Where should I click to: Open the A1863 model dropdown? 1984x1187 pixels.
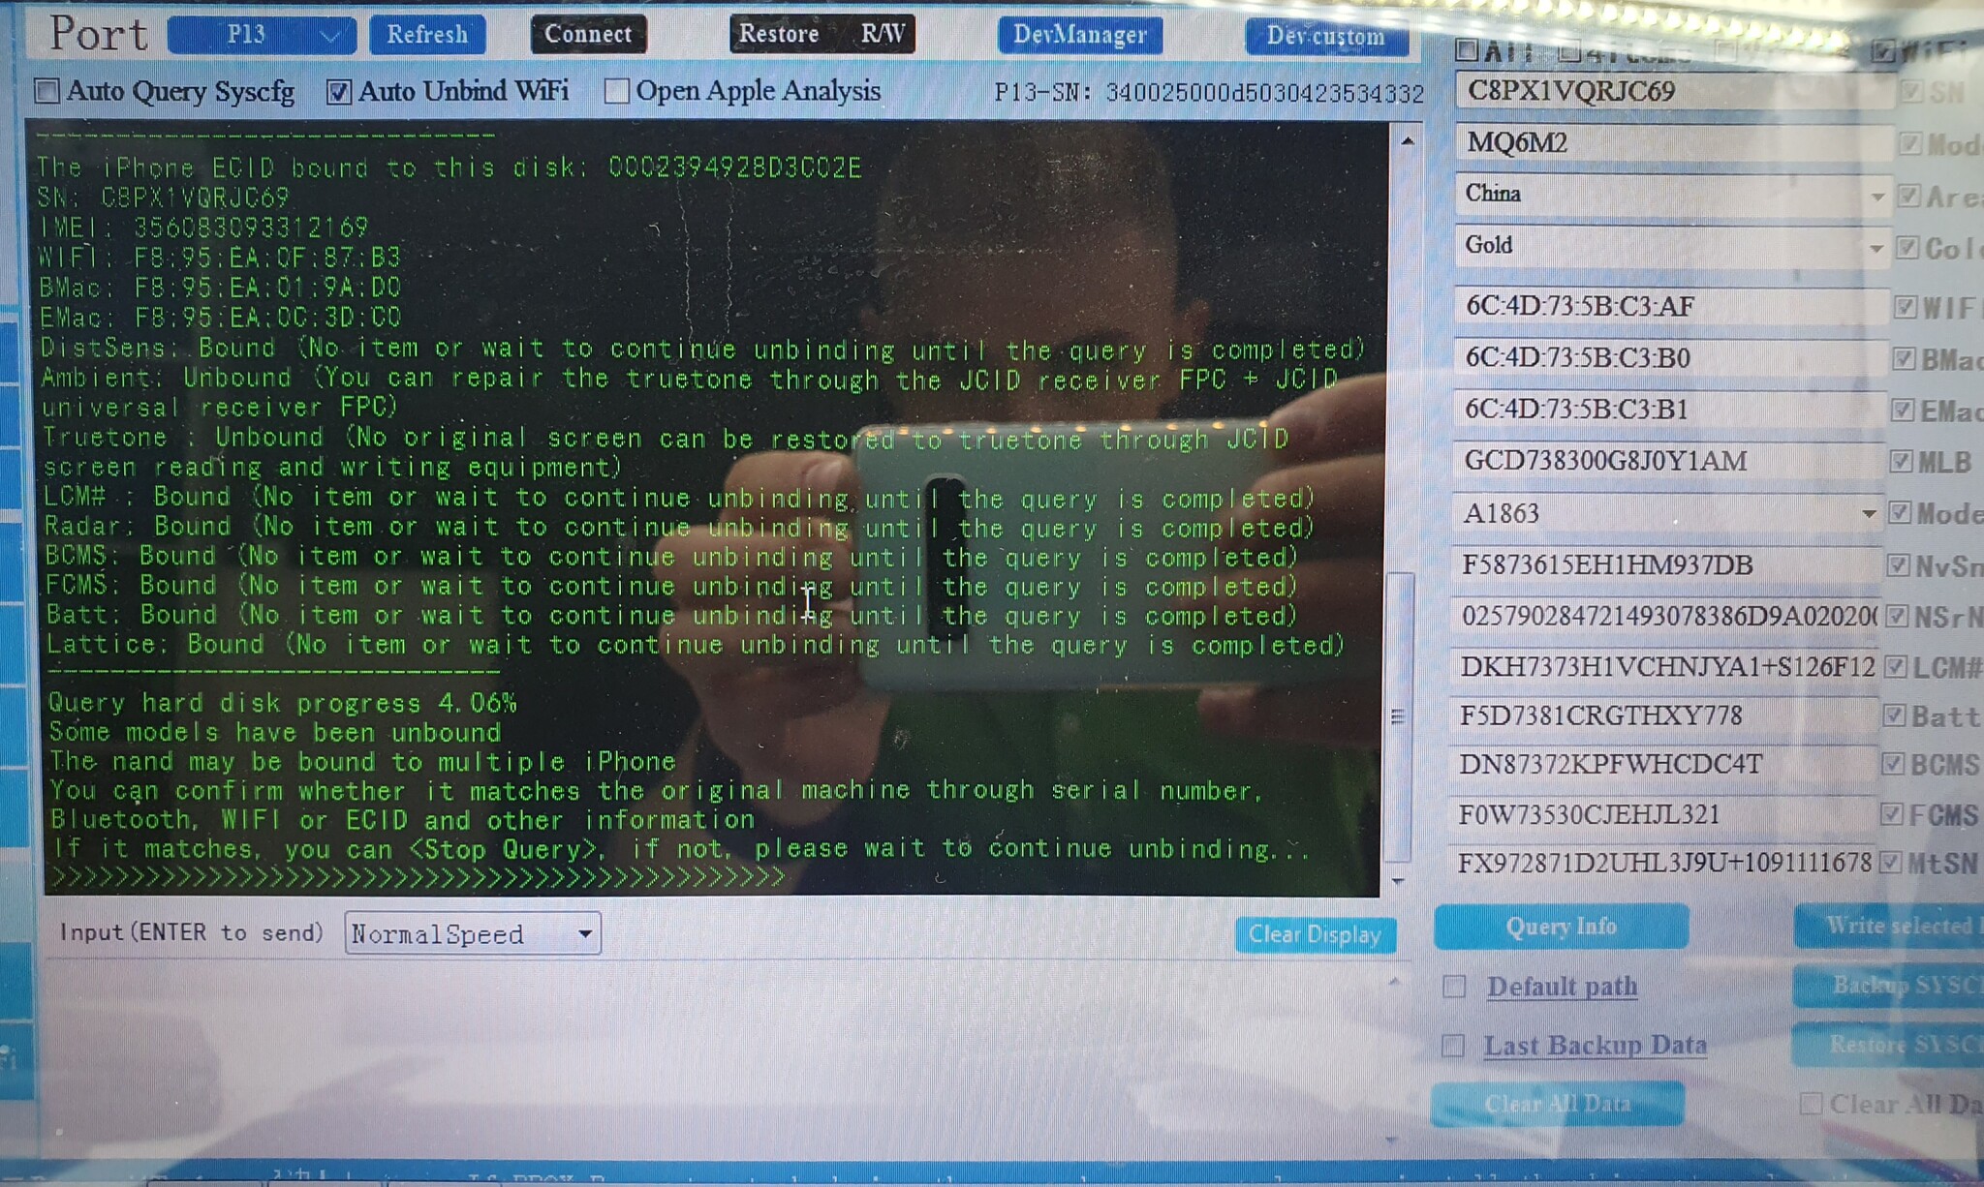click(1667, 513)
